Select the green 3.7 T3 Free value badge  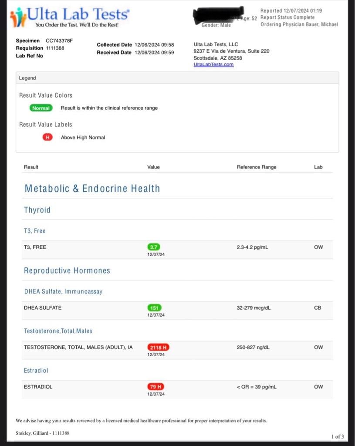[154, 247]
